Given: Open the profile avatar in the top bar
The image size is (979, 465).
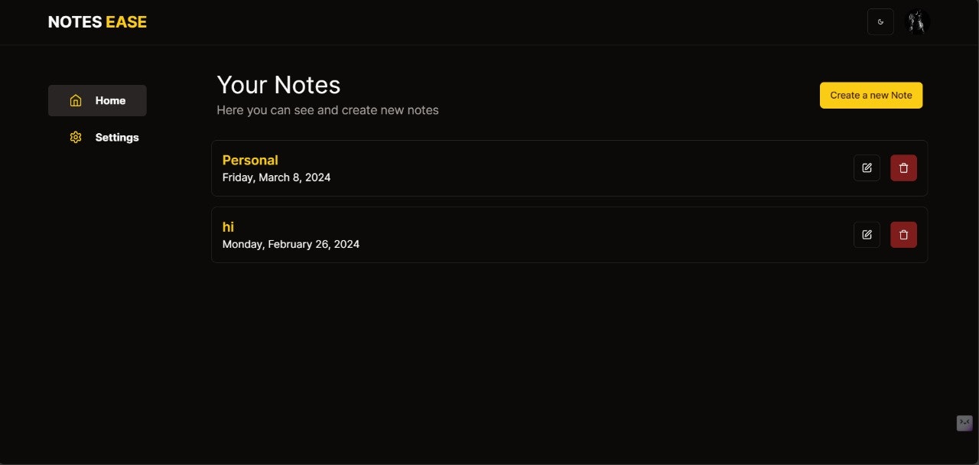Looking at the screenshot, I should [x=916, y=21].
